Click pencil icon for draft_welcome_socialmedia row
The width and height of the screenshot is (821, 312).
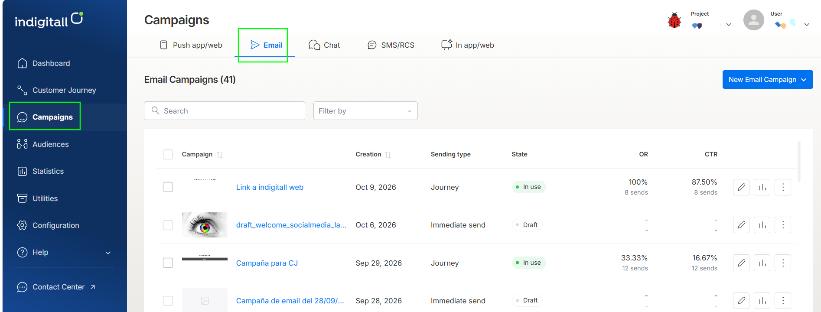[x=741, y=225]
